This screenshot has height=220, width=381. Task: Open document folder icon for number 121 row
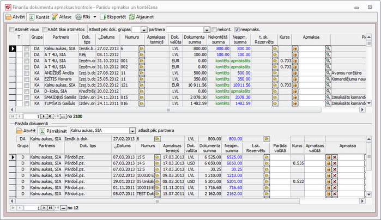tap(142, 85)
